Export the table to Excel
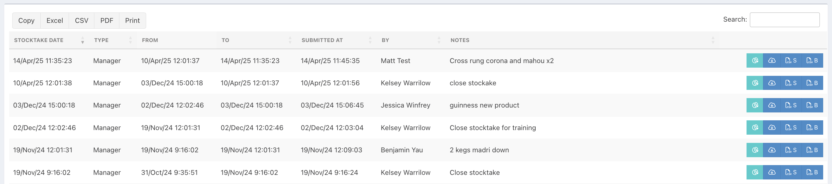 coord(55,21)
